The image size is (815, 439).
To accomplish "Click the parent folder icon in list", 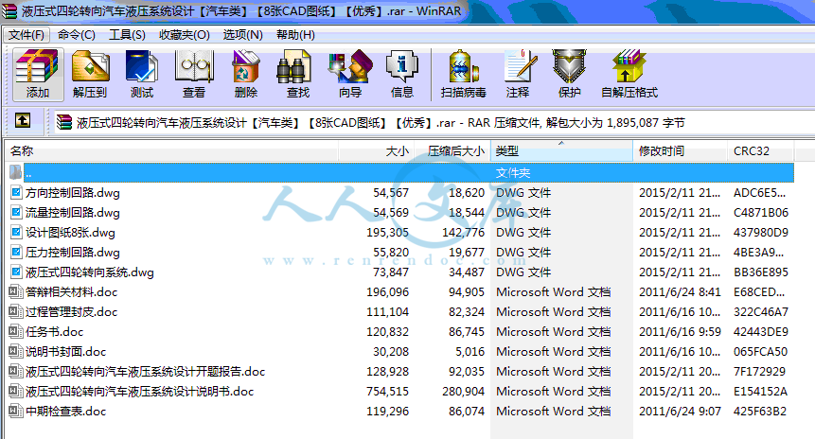I will coord(15,172).
